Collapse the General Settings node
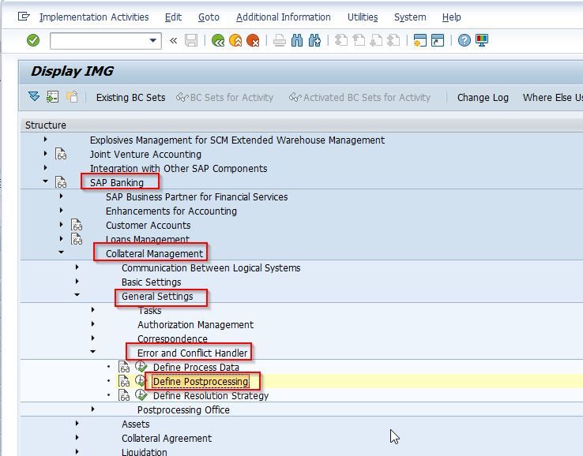This screenshot has height=456, width=583. coord(77,295)
